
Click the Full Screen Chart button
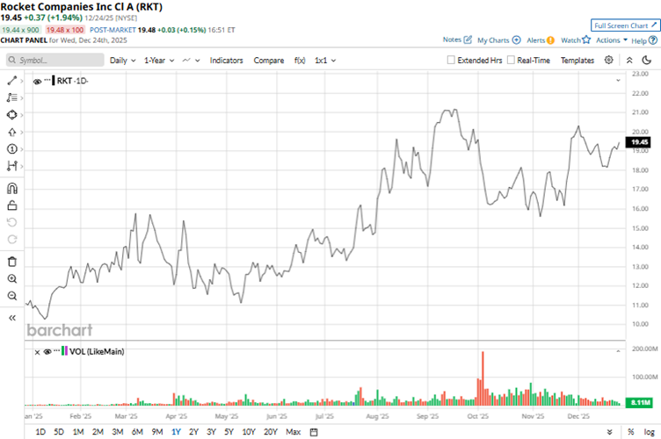click(625, 25)
